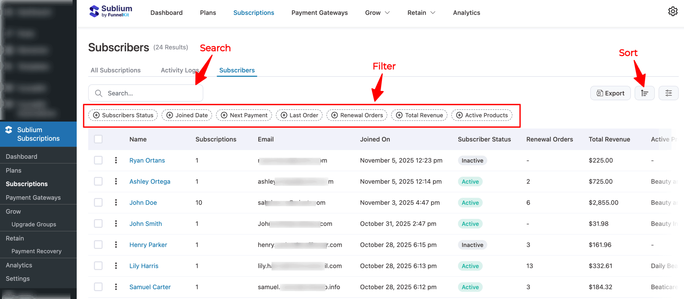Open settings via the gear icon
The image size is (684, 299).
pos(673,11)
